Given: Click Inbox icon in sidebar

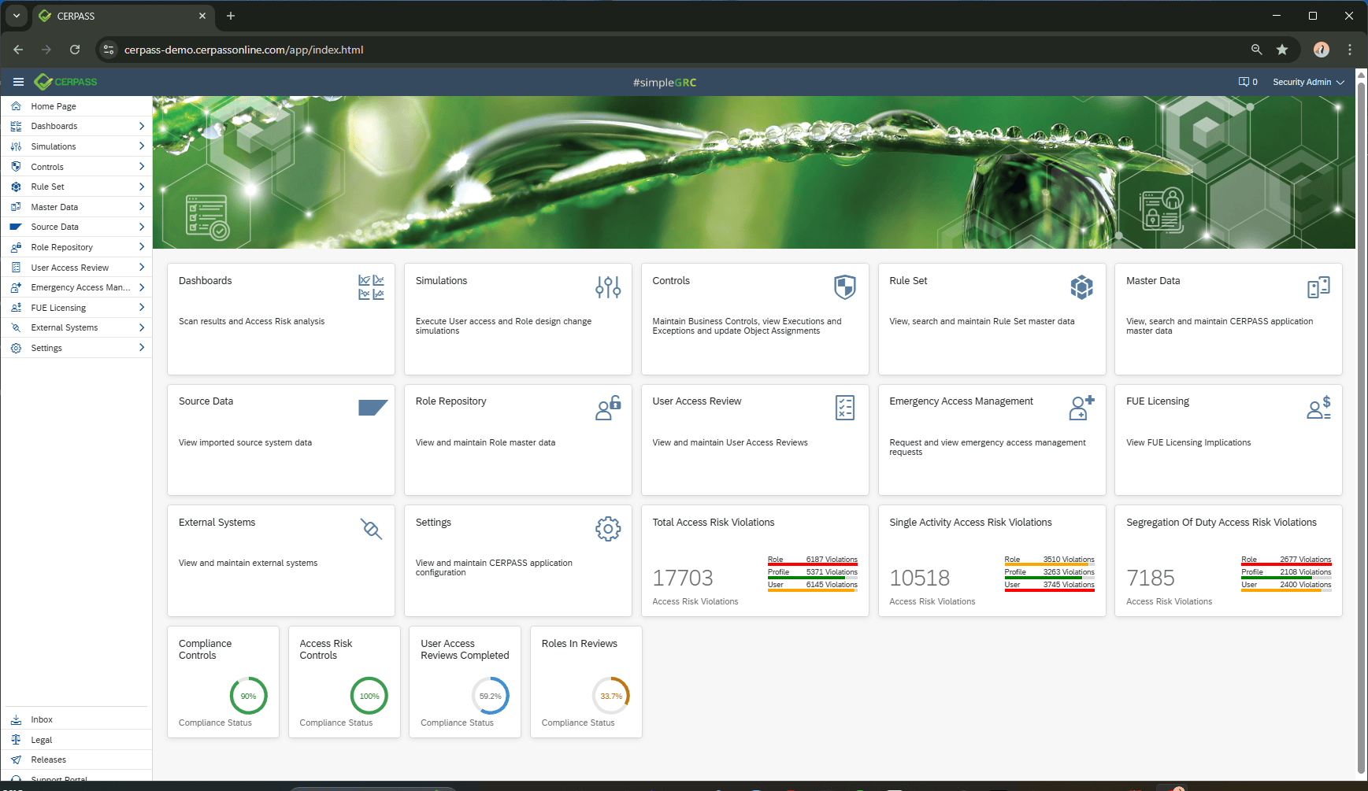Looking at the screenshot, I should pos(16,719).
